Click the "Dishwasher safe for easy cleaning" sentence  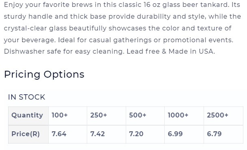(x=64, y=52)
